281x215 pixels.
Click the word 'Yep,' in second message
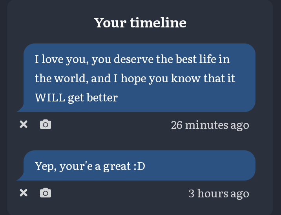pos(46,167)
